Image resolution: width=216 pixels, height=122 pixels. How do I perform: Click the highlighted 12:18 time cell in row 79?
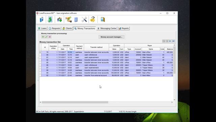coord(71,52)
